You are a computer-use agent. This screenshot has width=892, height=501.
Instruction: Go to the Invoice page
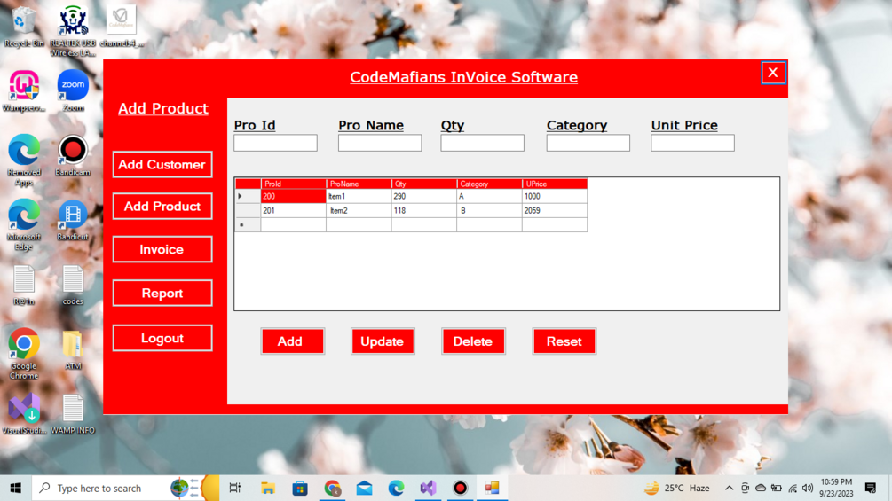(162, 249)
